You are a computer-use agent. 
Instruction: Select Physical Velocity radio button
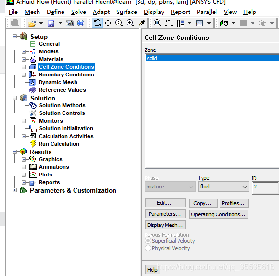point(148,248)
